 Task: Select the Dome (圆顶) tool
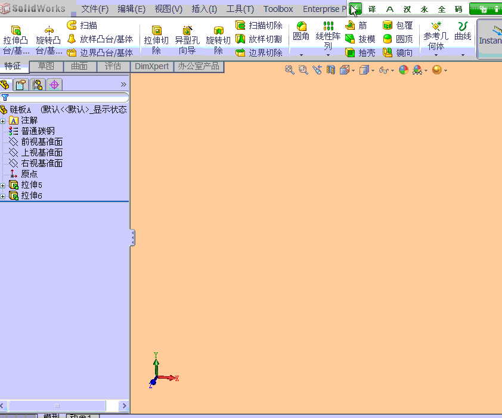398,39
